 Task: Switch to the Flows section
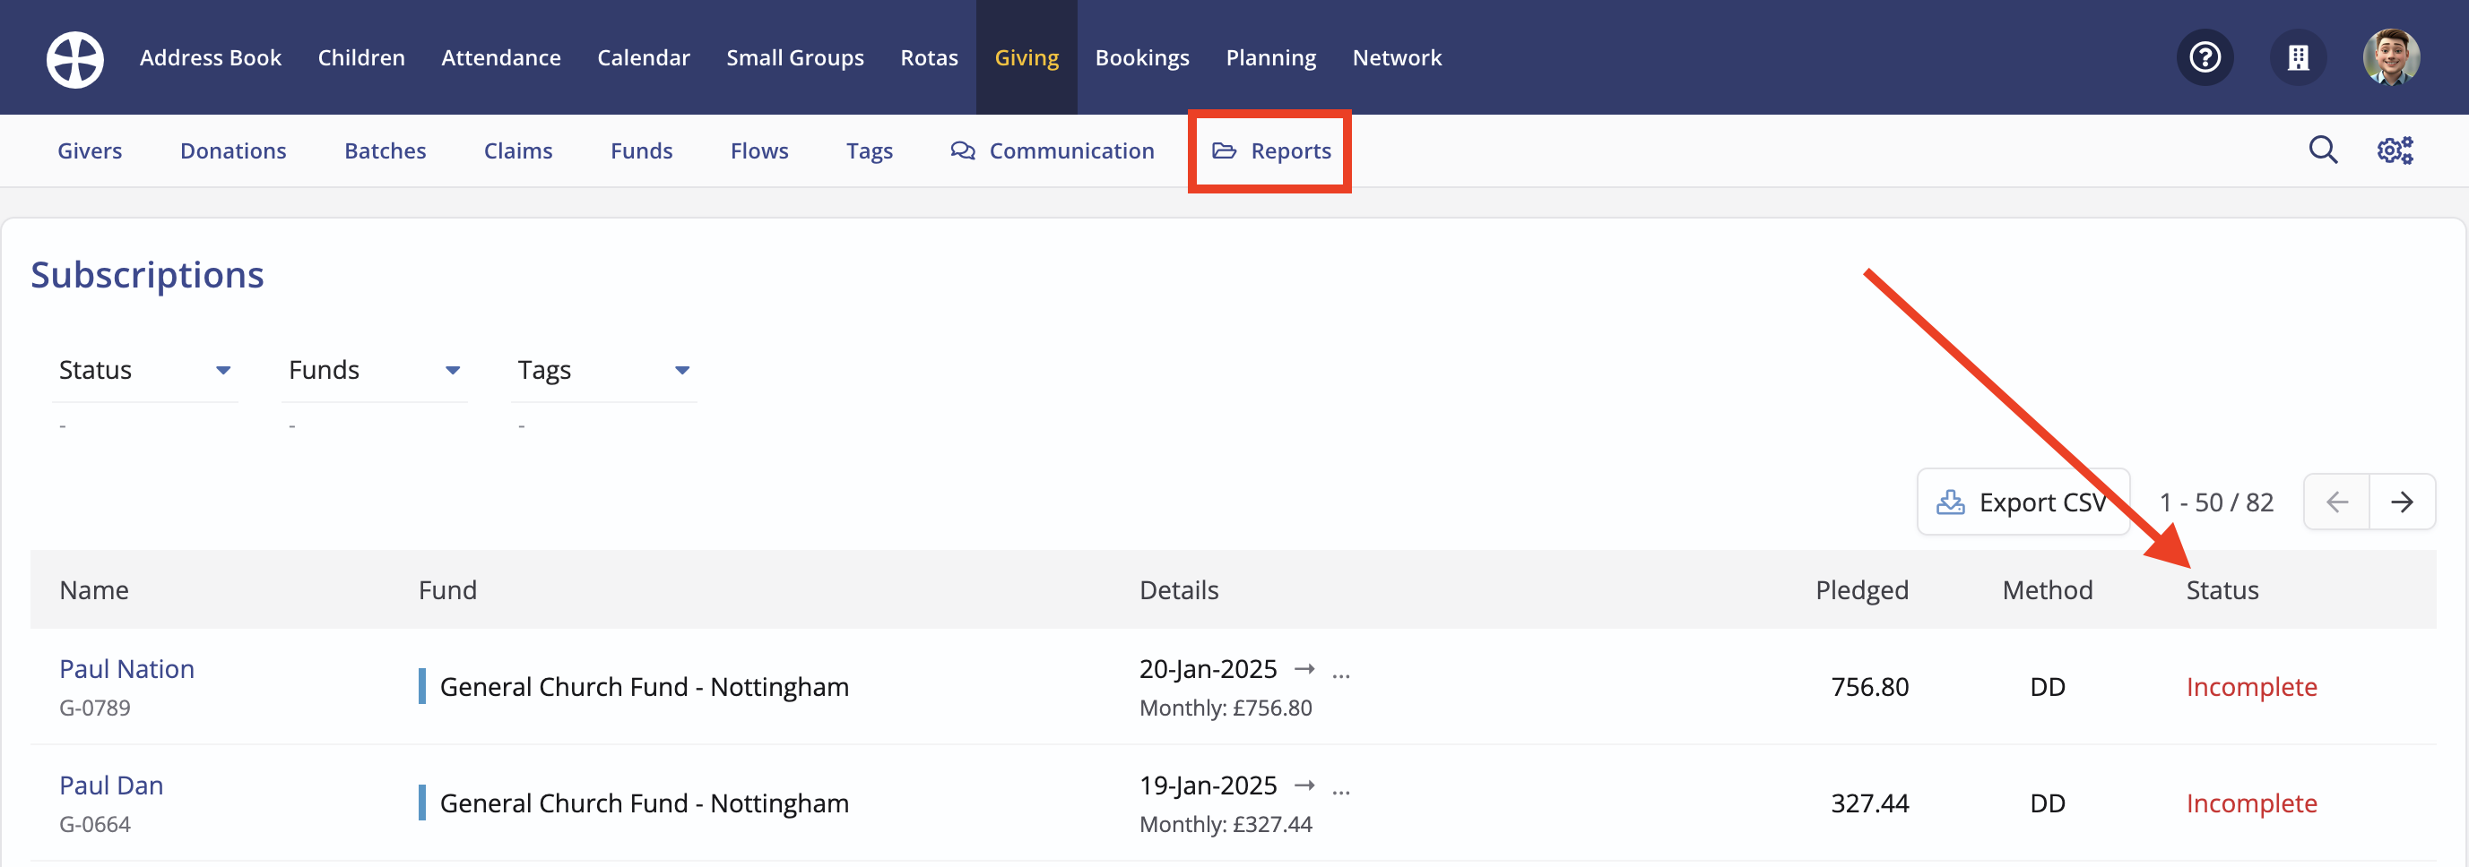click(759, 150)
